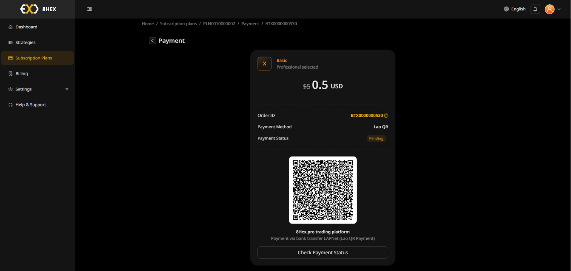Open the notifications bell

pos(535,9)
